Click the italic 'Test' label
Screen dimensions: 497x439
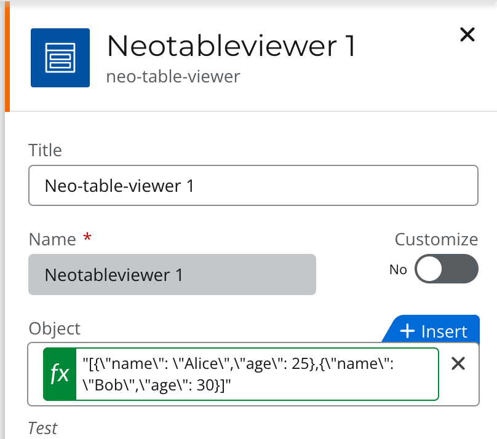(x=43, y=428)
